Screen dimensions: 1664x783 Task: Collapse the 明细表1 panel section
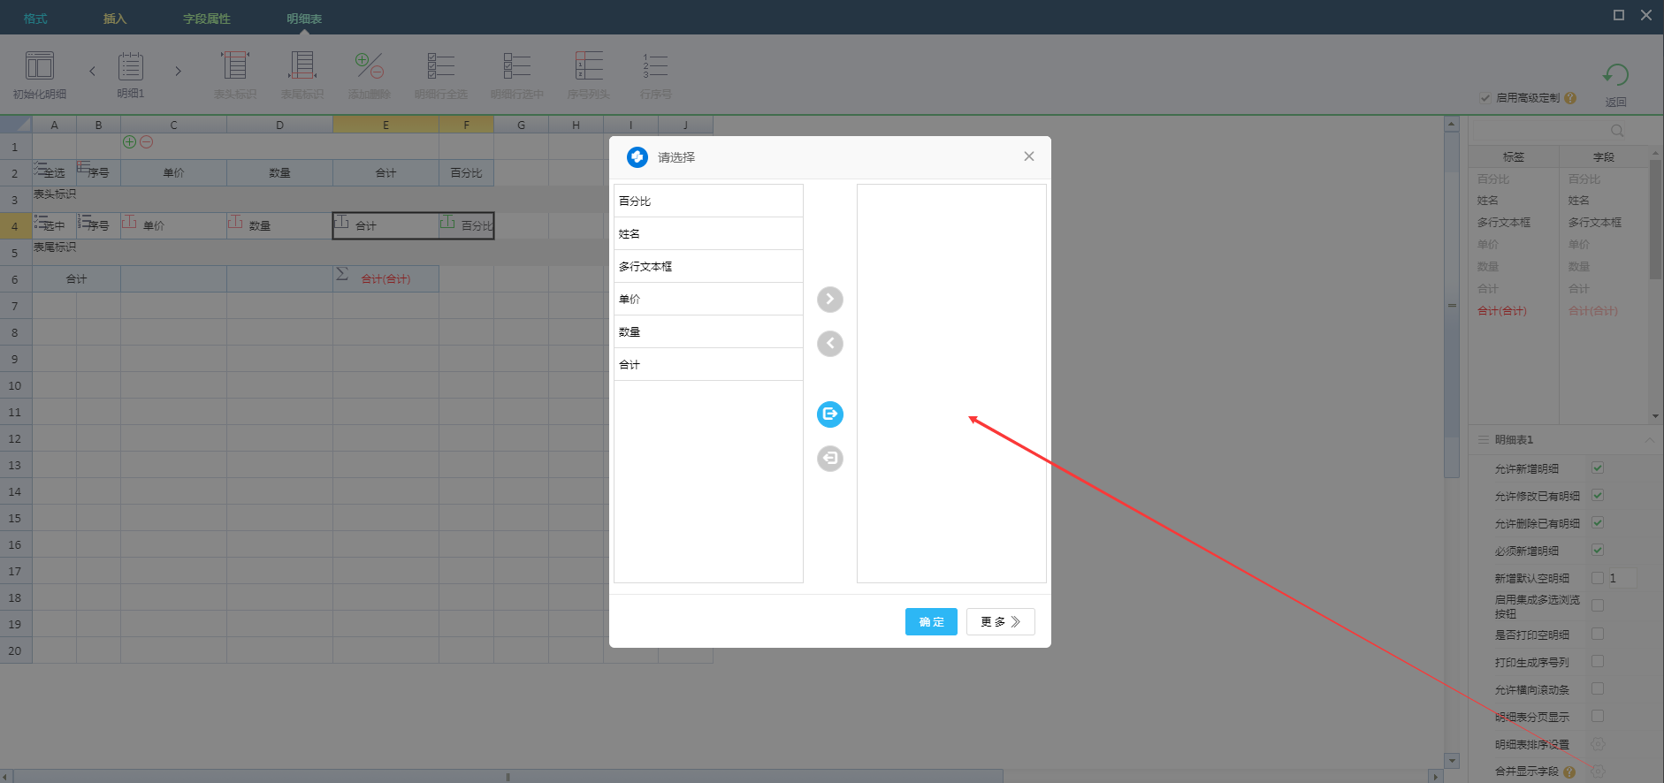point(1649,440)
